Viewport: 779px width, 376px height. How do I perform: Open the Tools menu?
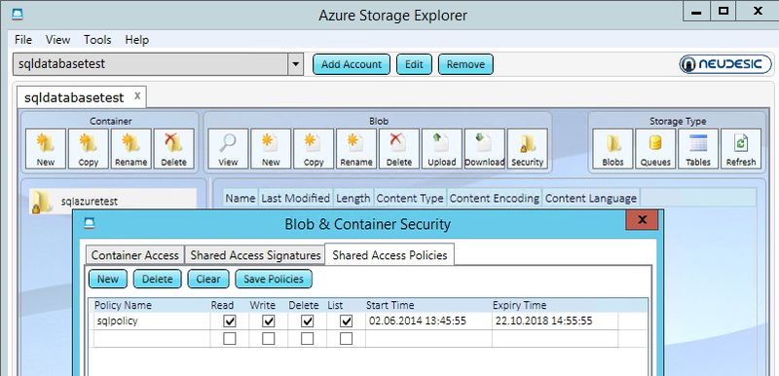click(x=97, y=40)
